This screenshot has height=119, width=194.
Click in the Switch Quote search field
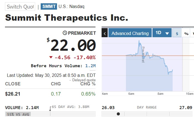pos(20,6)
